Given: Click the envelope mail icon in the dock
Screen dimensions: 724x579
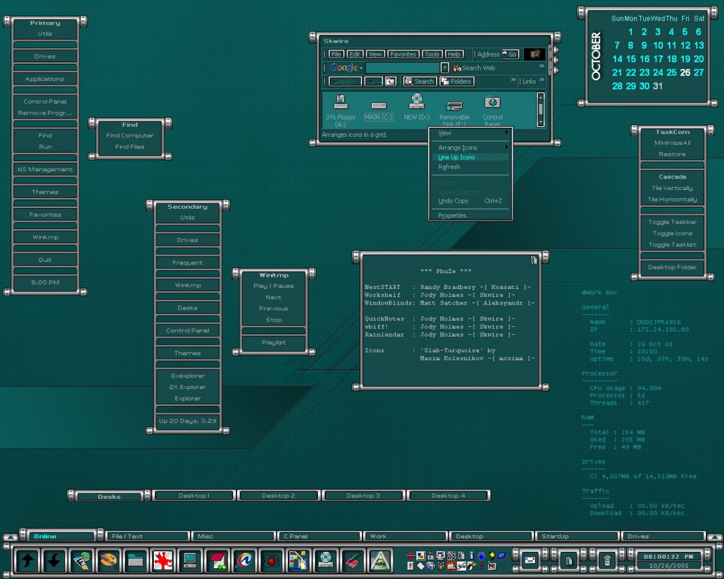Looking at the screenshot, I should point(530,560).
